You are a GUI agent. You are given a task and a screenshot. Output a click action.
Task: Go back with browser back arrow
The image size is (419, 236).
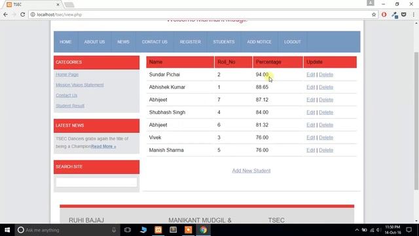tap(5, 14)
